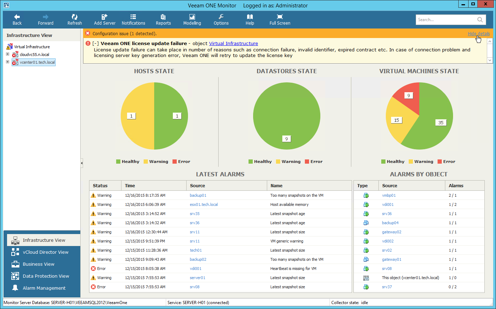Click the Warning legend swatch under Datastores State
The width and height of the screenshot is (496, 309).
(x=278, y=162)
